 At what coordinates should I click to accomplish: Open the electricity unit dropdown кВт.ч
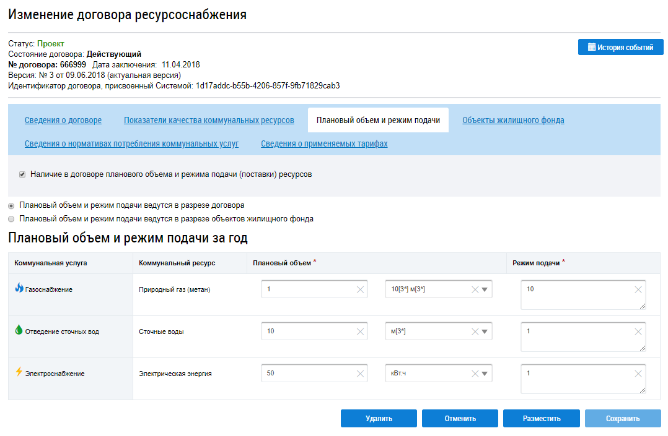[485, 374]
